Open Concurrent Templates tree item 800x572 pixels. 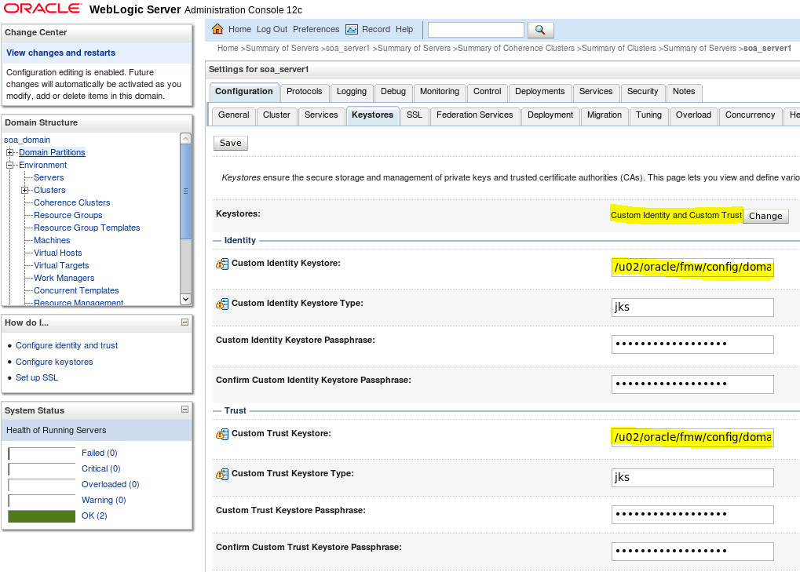click(76, 290)
